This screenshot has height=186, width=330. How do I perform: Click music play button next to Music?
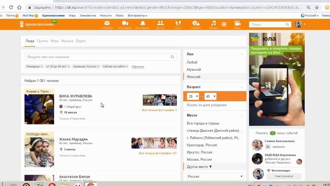click(x=224, y=24)
